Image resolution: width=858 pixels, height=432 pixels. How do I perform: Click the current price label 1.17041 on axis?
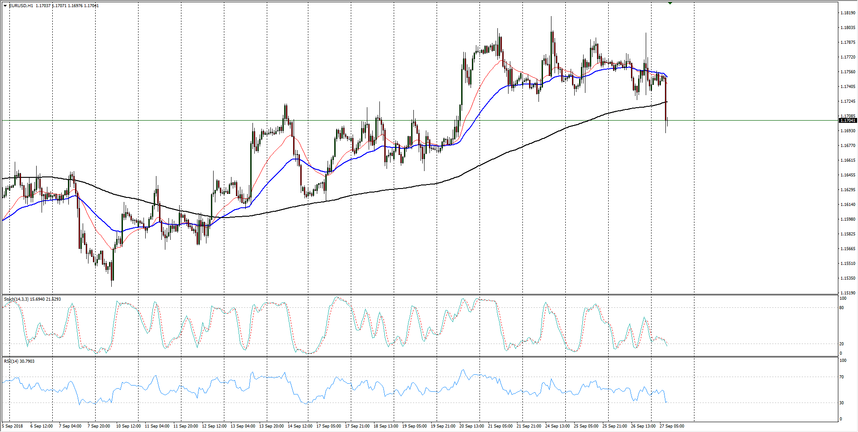pyautogui.click(x=848, y=121)
